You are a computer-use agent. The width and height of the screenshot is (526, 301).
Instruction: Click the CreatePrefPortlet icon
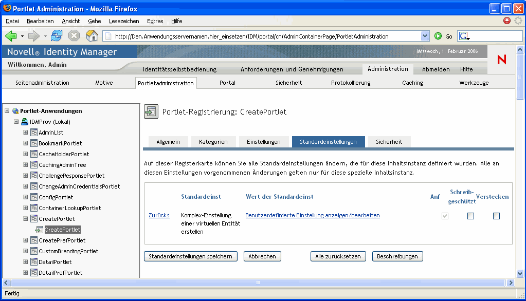click(33, 240)
